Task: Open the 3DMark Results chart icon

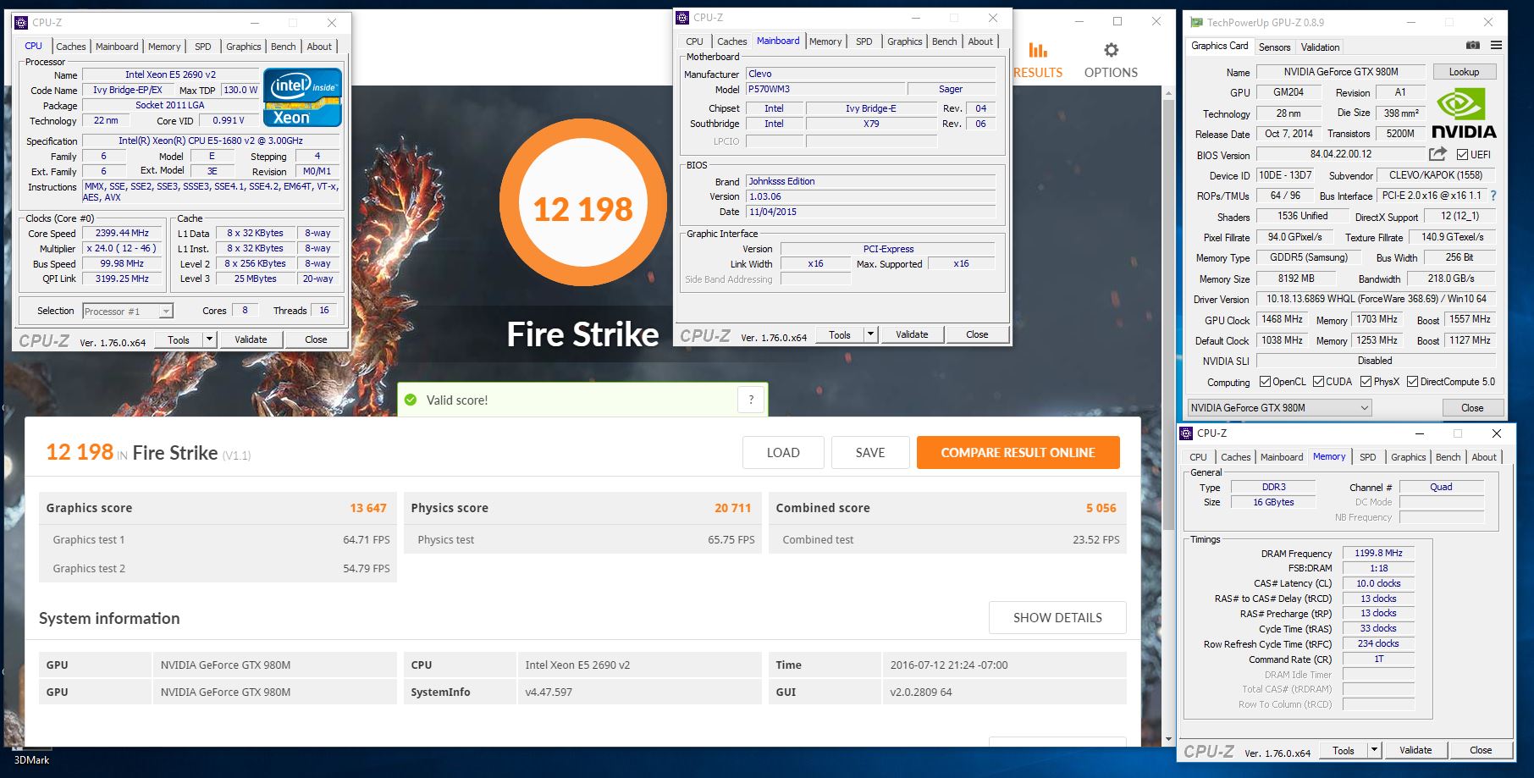Action: 1038,50
